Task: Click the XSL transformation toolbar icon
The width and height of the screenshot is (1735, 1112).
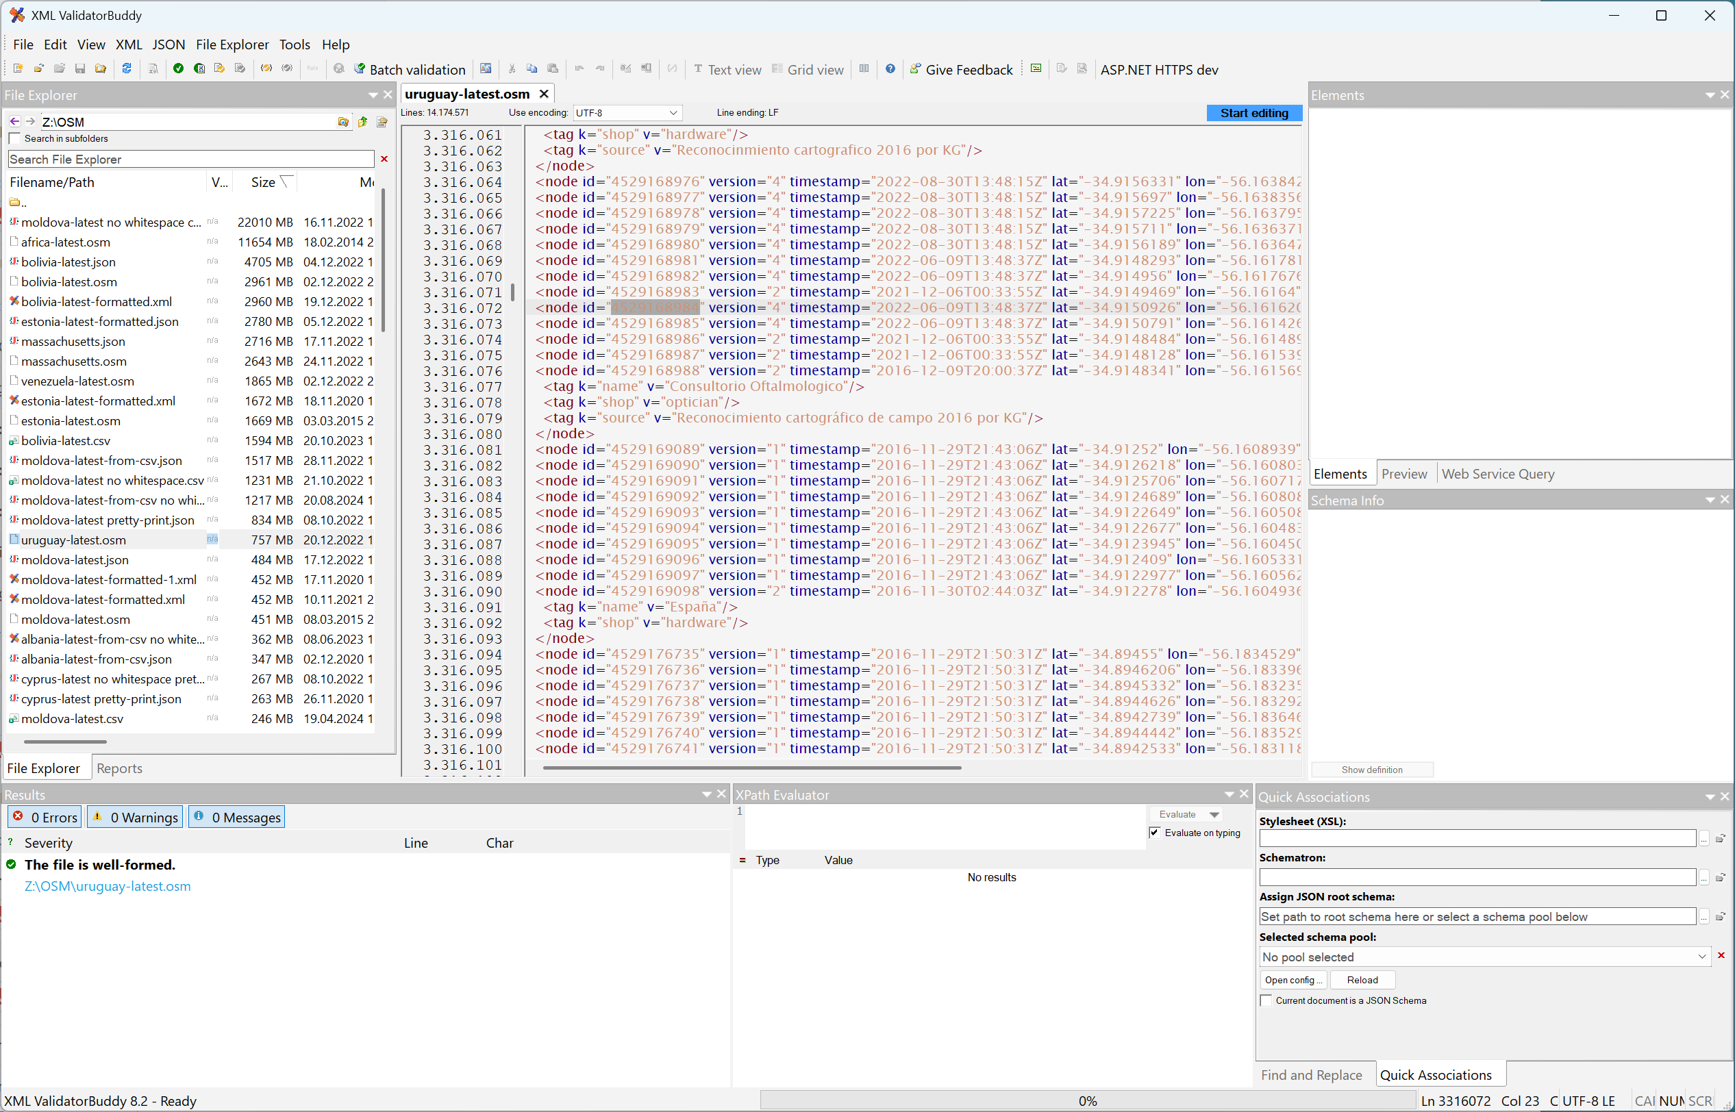Action: pos(153,68)
